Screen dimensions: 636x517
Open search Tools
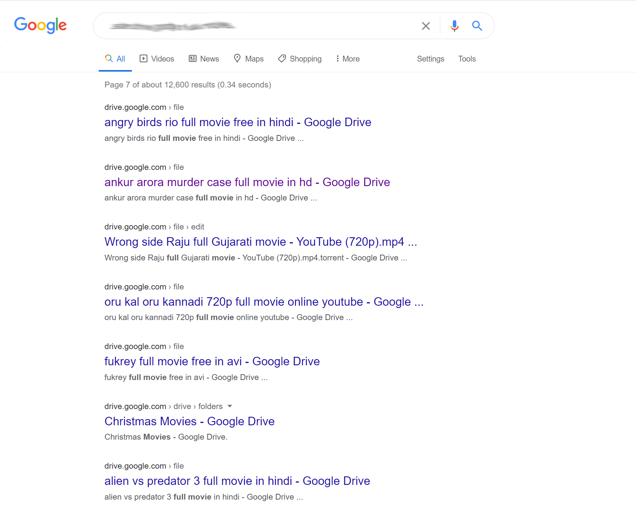[467, 59]
